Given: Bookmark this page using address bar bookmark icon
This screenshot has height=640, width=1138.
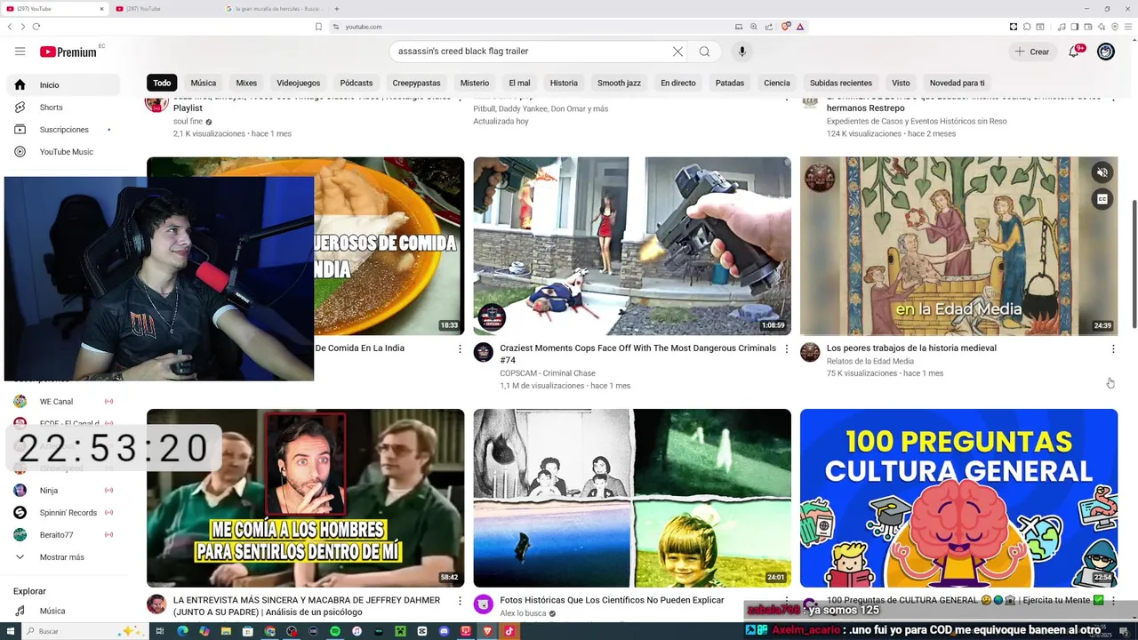Looking at the screenshot, I should 318,27.
